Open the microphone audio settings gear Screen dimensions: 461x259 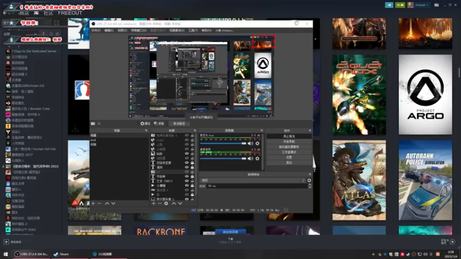(x=257, y=143)
